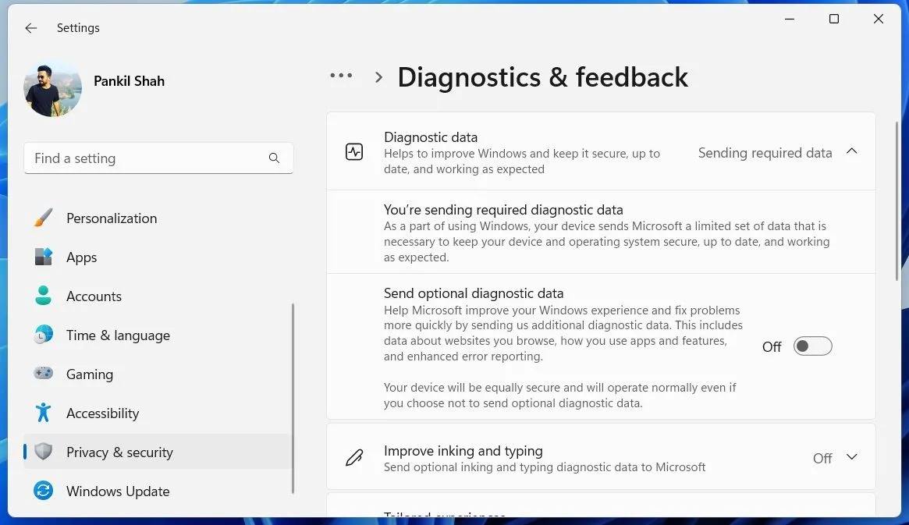Click the Windows Update sync icon
Viewport: 909px width, 525px height.
[x=44, y=491]
